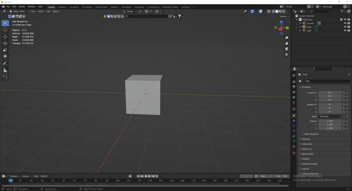Open the viewport Options dropdown
The width and height of the screenshot is (352, 191).
[284, 16]
